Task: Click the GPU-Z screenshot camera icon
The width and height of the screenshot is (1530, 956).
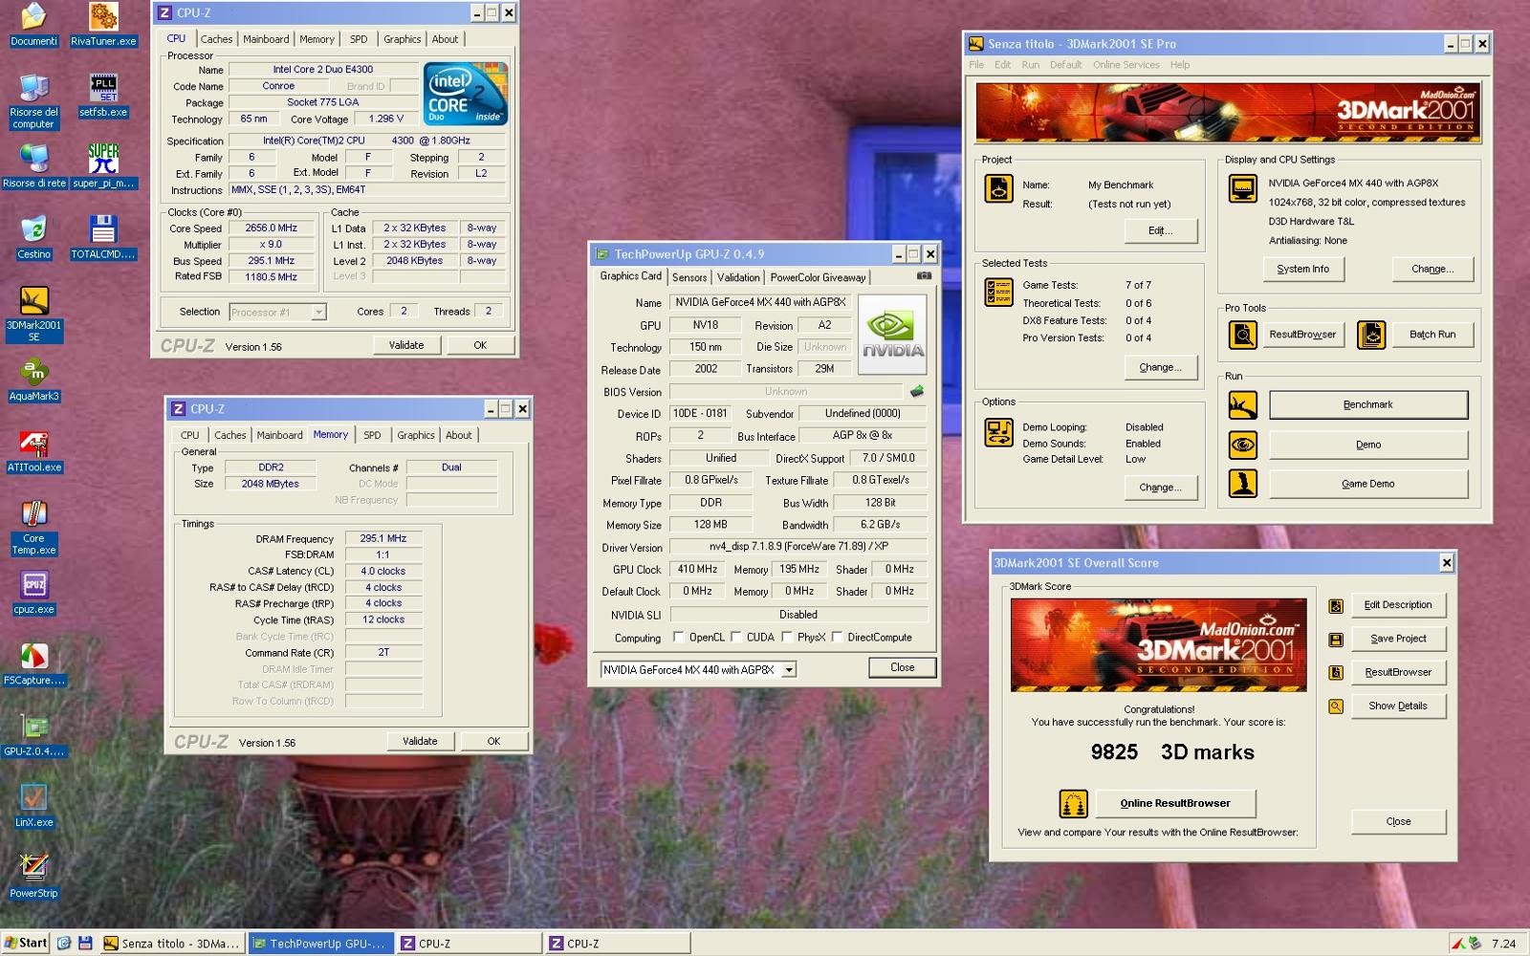Action: [x=924, y=275]
